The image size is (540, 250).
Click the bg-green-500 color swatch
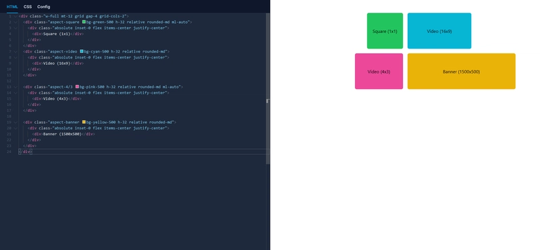tap(84, 22)
